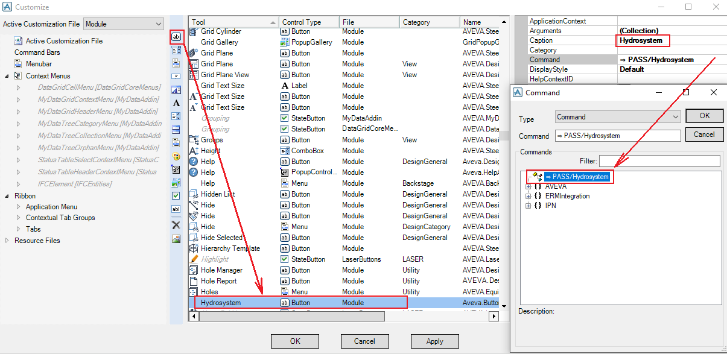Click the Label 'A' tool icon
This screenshot has width=727, height=354.
(176, 103)
